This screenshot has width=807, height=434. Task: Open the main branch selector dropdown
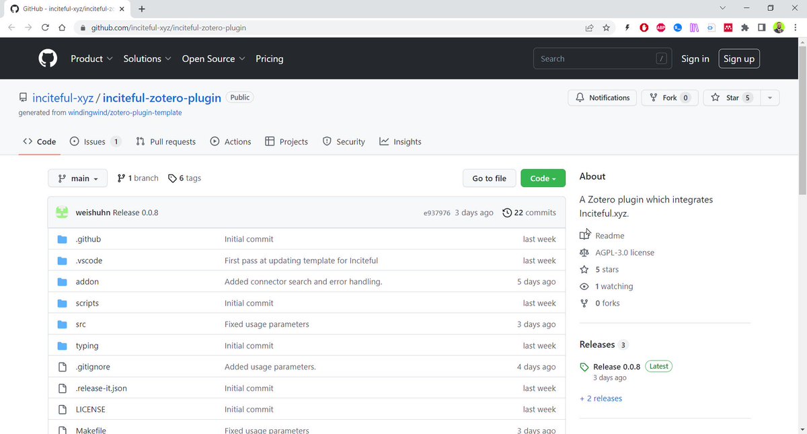(77, 178)
